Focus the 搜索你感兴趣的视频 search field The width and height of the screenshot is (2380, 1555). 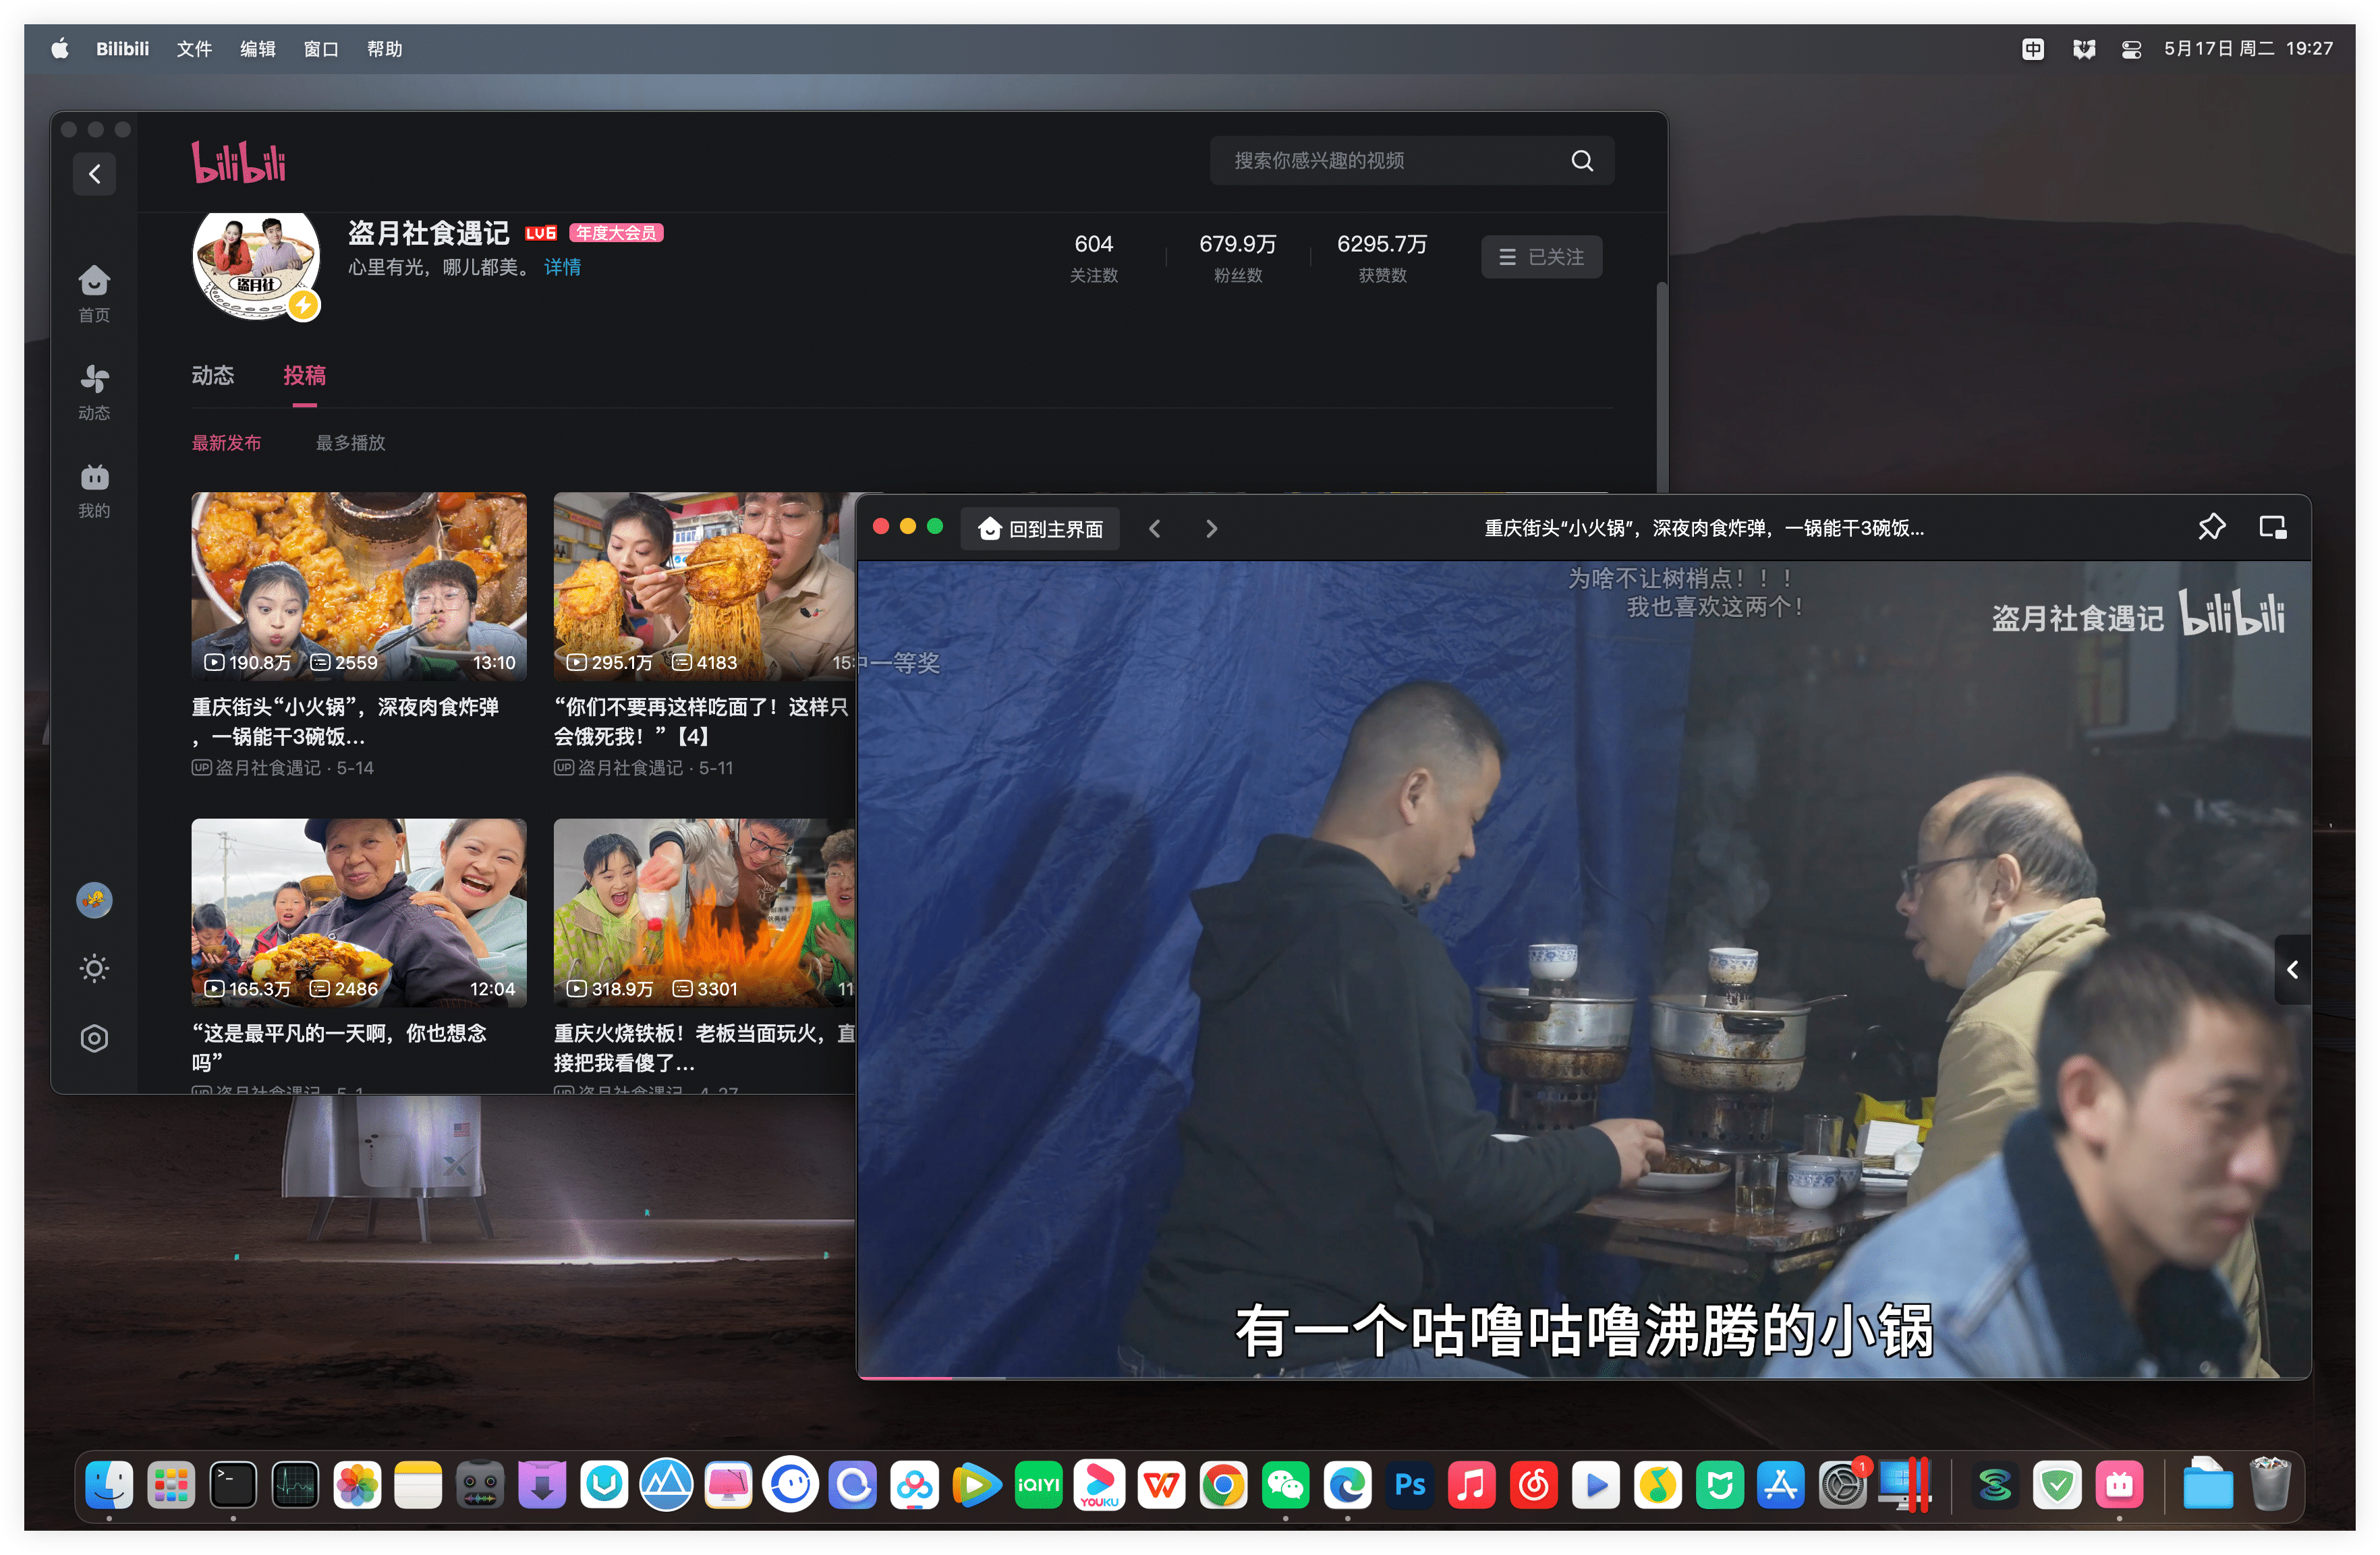pos(1411,161)
